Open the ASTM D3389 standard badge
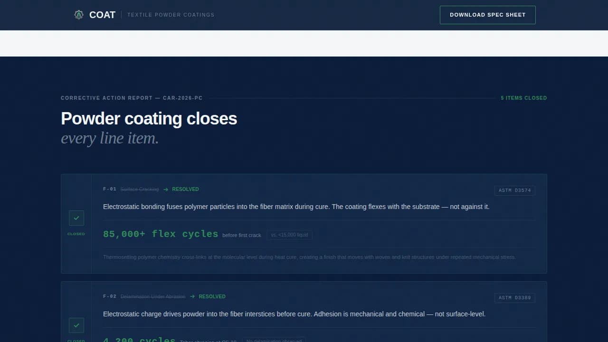 pos(515,298)
